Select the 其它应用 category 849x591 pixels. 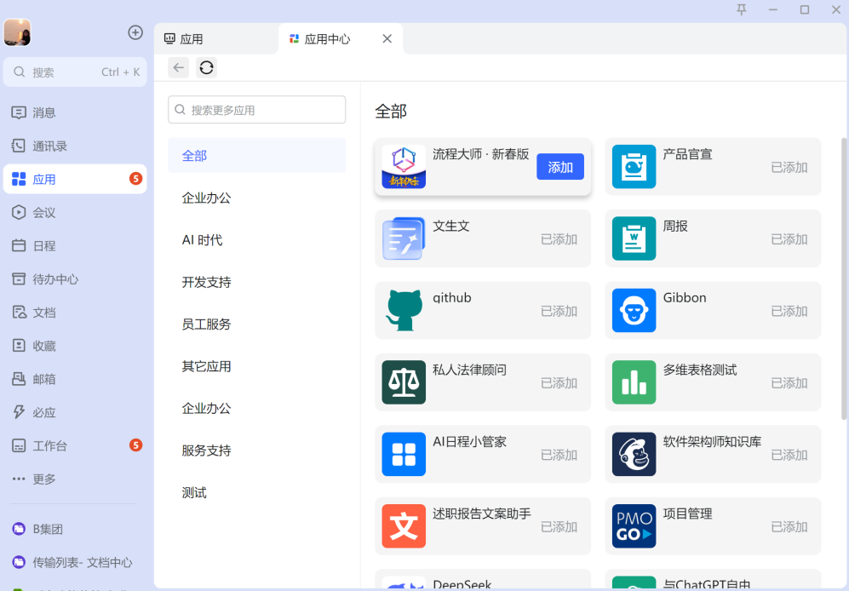coord(256,366)
